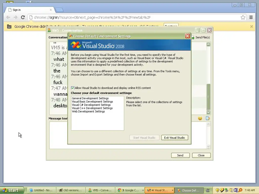Open the emoticon smiley picker
Viewport: 259px width, 194px height.
200,118
